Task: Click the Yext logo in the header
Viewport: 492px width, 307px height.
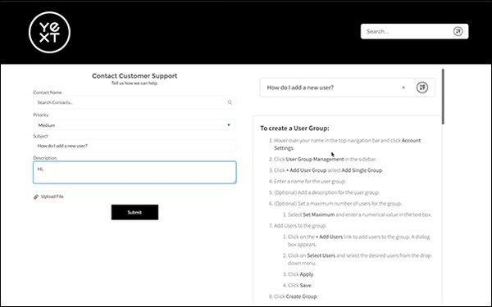Action: 49,32
